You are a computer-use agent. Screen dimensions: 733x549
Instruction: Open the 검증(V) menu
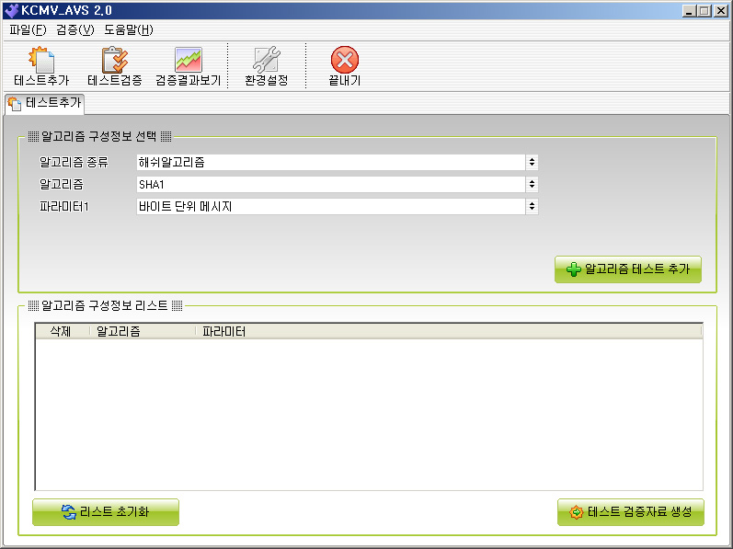point(75,30)
